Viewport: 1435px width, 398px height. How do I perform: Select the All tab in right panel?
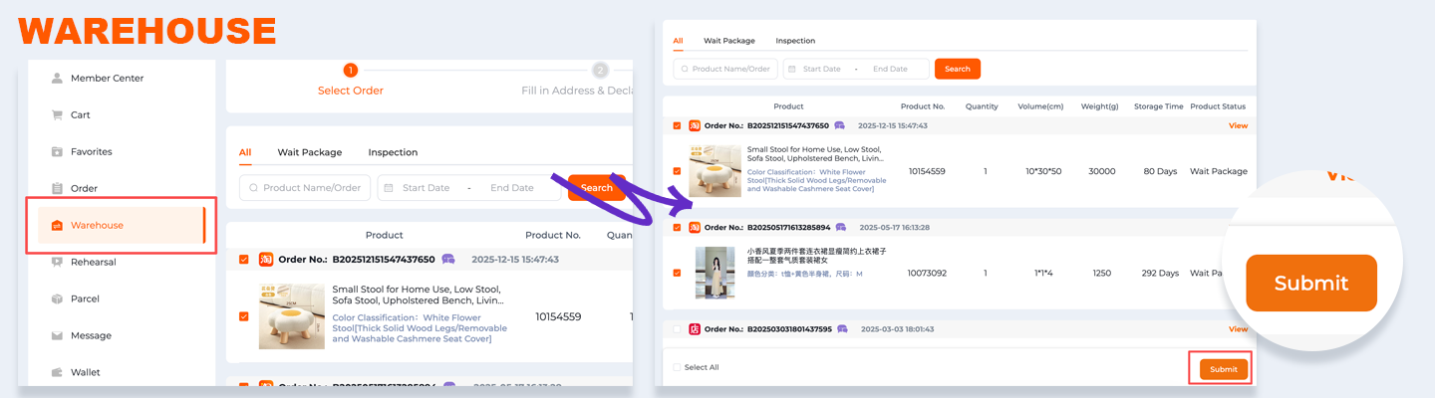tap(678, 41)
